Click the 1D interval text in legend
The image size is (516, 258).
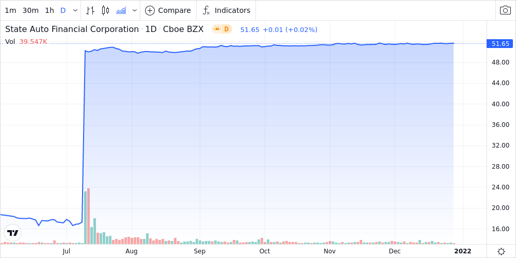tap(151, 29)
